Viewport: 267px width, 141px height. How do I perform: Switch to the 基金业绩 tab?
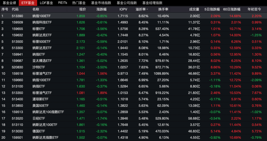(x=9, y=3)
